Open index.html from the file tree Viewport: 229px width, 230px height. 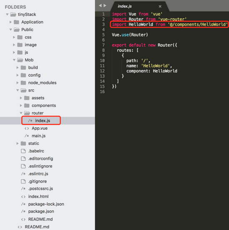(38, 196)
